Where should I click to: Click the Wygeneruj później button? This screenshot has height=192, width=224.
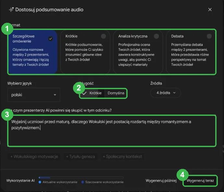tap(161, 181)
